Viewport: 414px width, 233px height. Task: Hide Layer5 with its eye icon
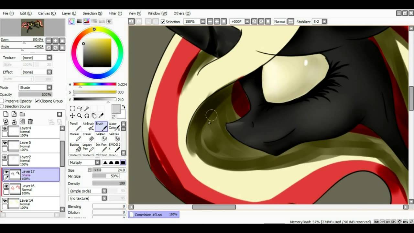pos(5,143)
